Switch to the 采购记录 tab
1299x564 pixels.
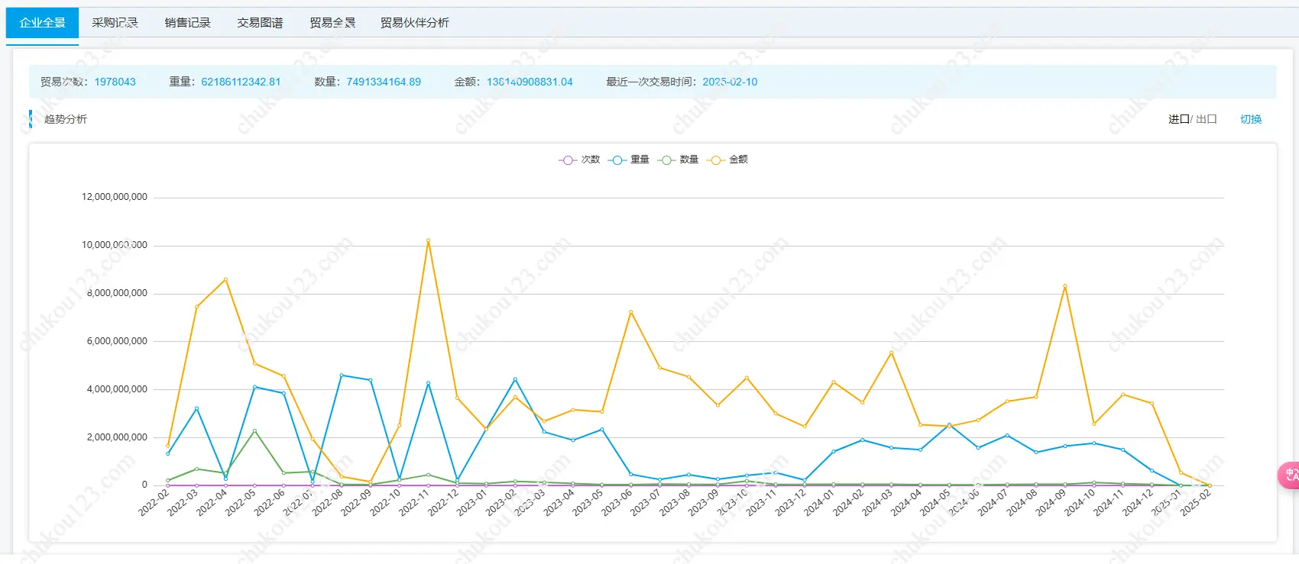(115, 23)
